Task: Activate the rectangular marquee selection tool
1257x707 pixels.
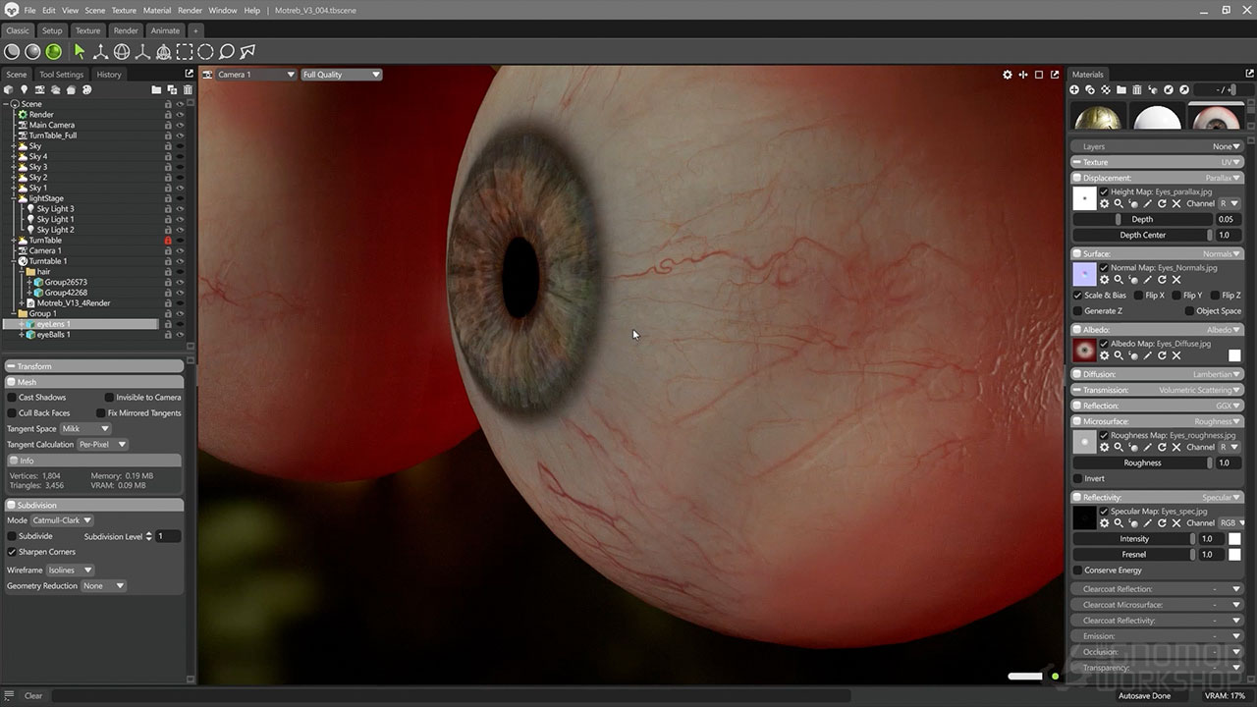Action: tap(185, 52)
